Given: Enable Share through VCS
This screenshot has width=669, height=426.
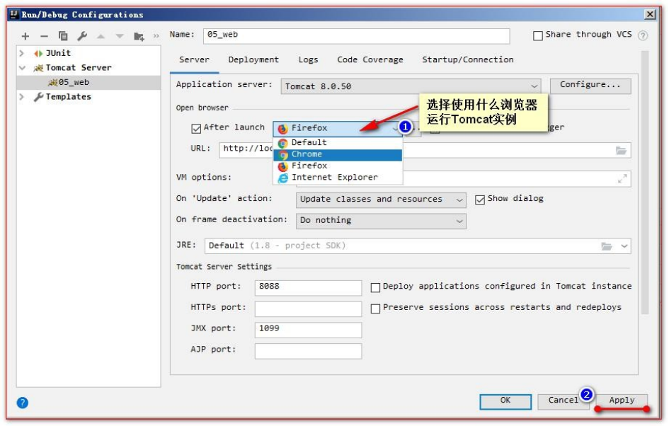Looking at the screenshot, I should (537, 35).
